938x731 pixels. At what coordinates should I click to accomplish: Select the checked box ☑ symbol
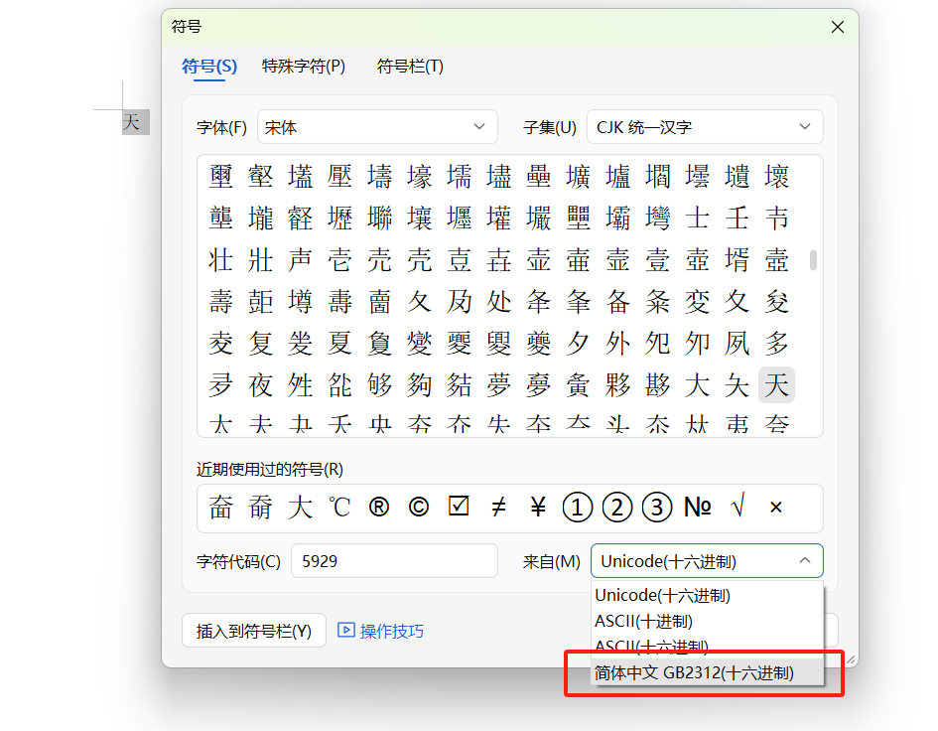(458, 507)
